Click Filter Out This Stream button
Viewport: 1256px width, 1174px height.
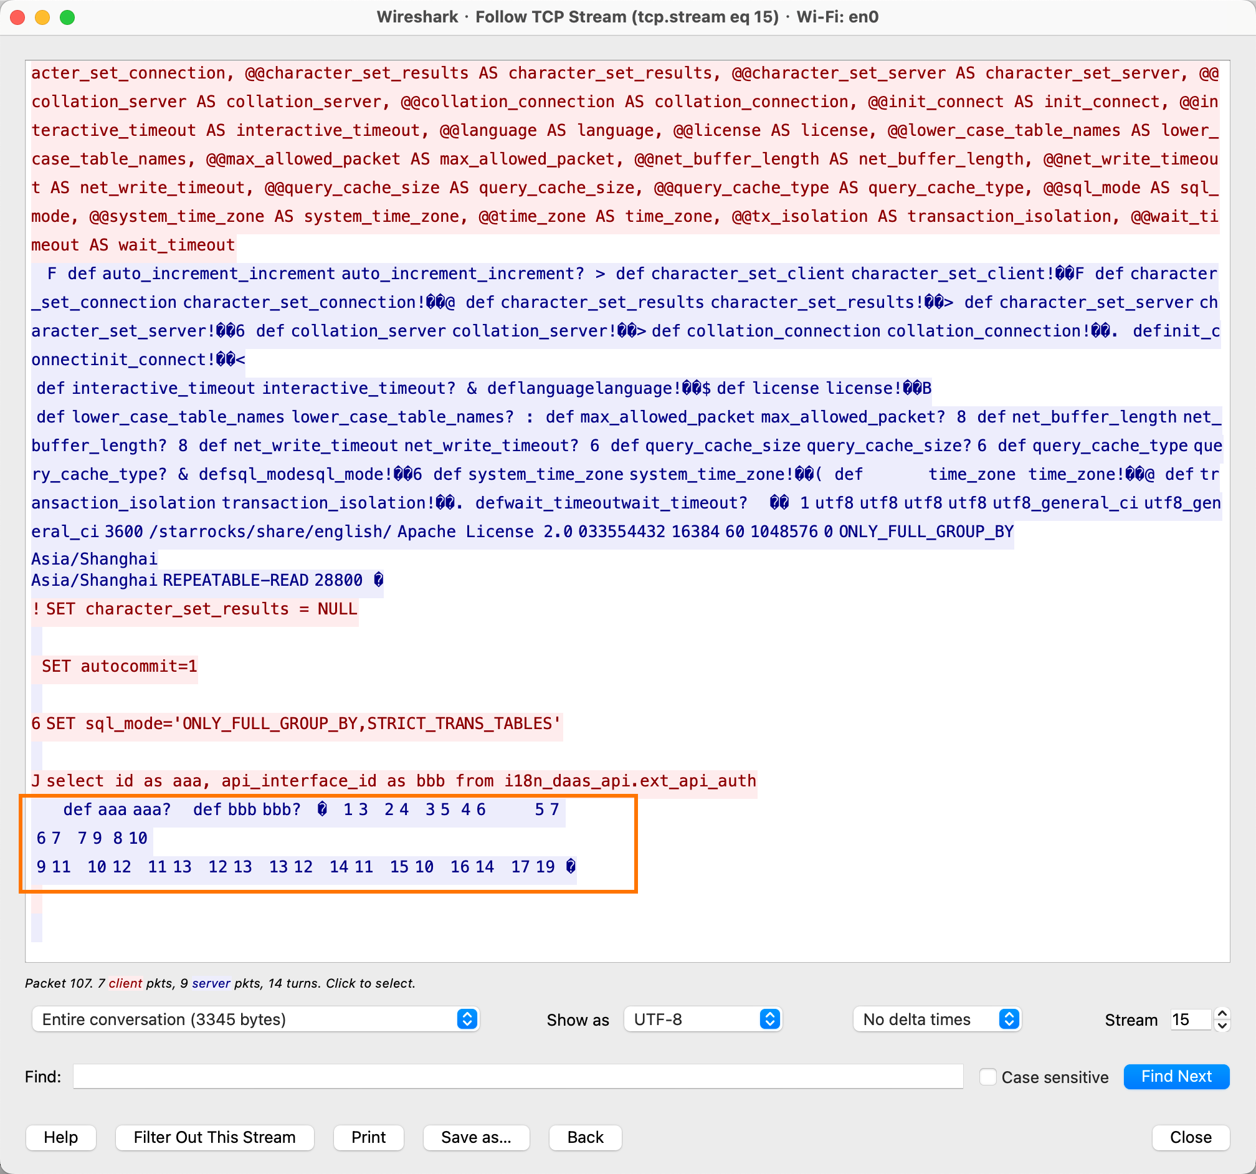click(214, 1137)
